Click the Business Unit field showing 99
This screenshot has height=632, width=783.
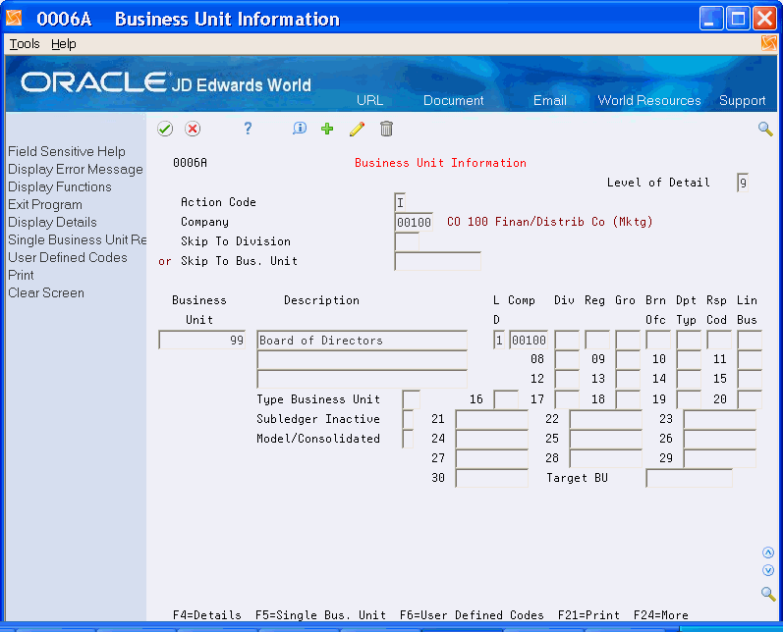pos(201,341)
